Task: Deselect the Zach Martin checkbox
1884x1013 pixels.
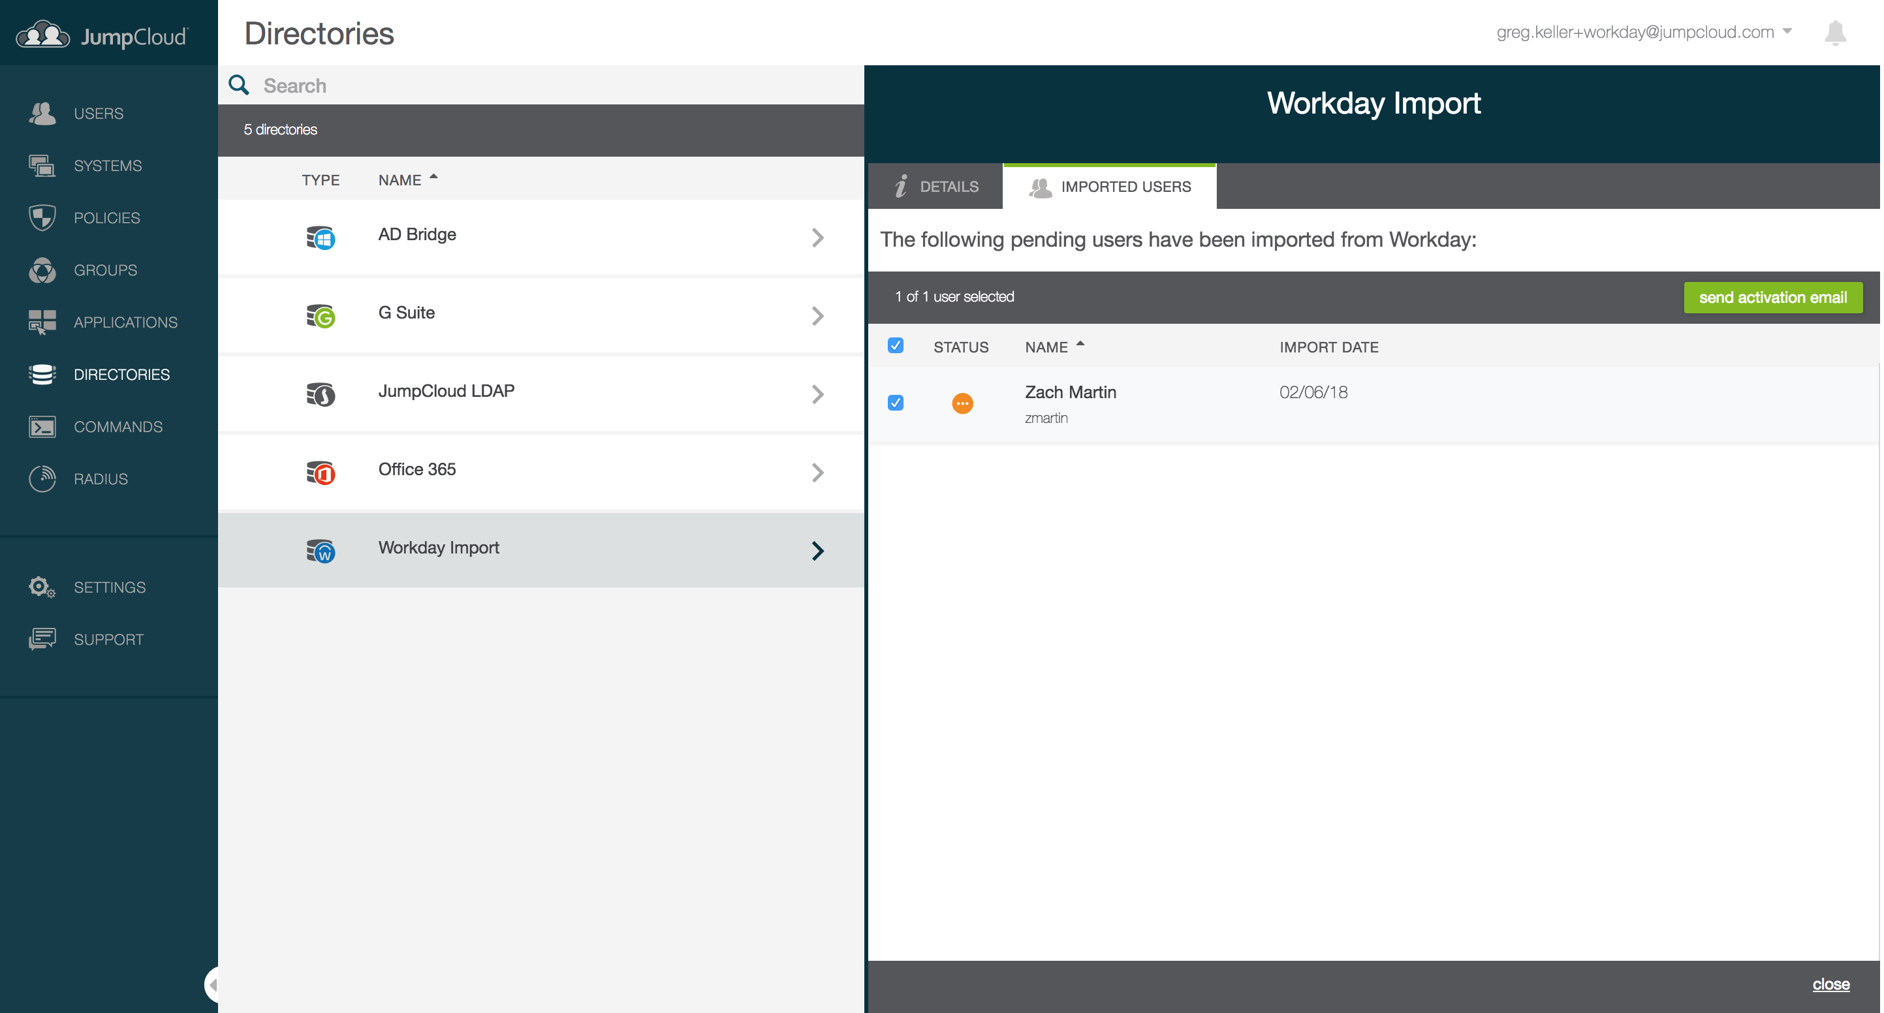Action: pyautogui.click(x=895, y=402)
